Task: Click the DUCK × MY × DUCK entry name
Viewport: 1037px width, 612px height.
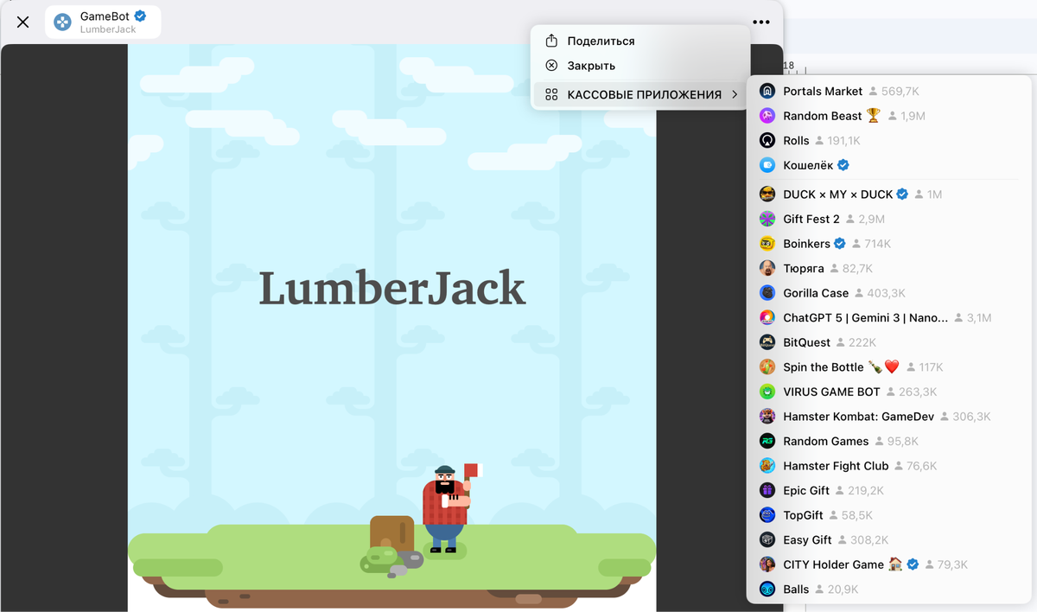Action: 837,194
